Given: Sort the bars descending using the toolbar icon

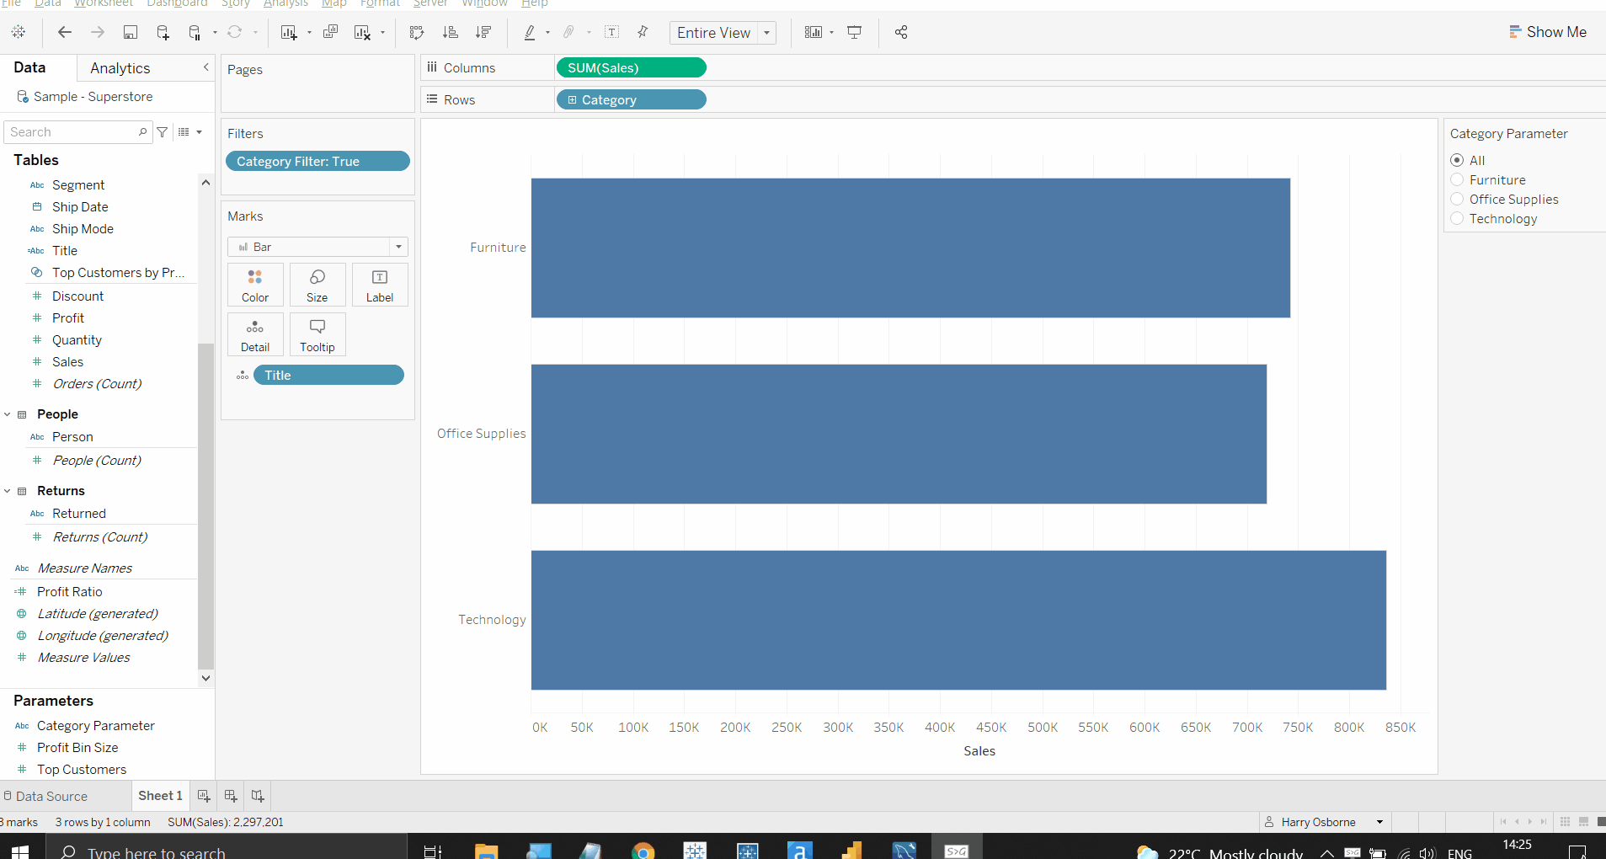Looking at the screenshot, I should pyautogui.click(x=484, y=32).
